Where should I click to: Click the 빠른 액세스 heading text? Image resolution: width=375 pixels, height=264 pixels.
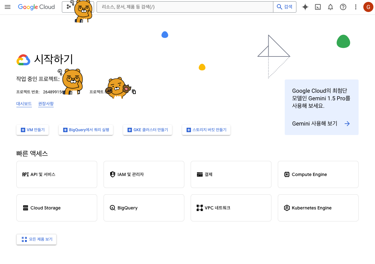32,153
